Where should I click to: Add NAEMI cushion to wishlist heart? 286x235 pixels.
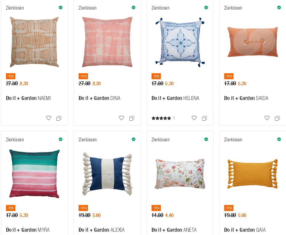49,118
